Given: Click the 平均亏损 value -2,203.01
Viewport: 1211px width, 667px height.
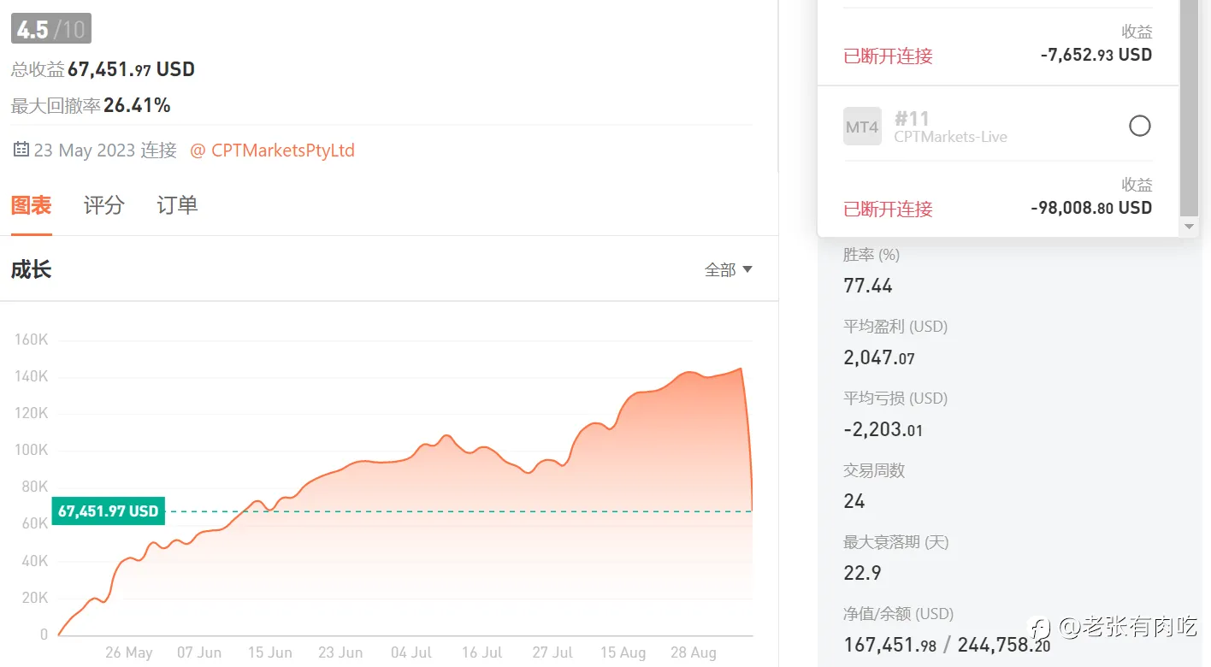Looking at the screenshot, I should coord(883,429).
